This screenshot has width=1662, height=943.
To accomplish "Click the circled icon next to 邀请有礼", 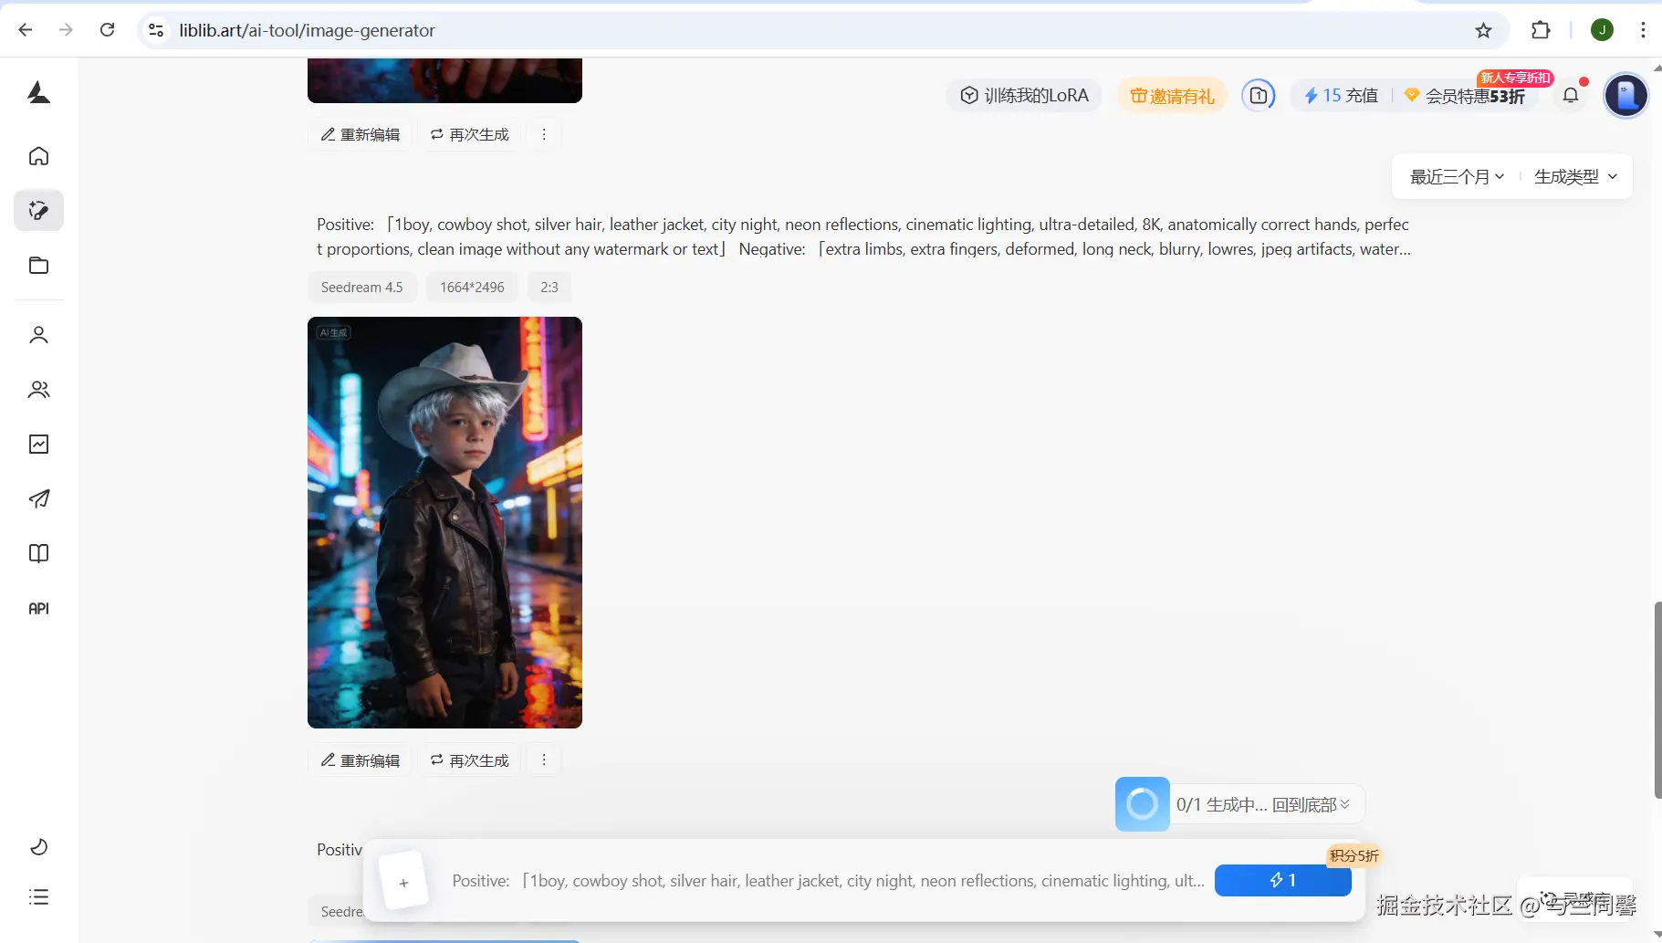I will 1259,95.
